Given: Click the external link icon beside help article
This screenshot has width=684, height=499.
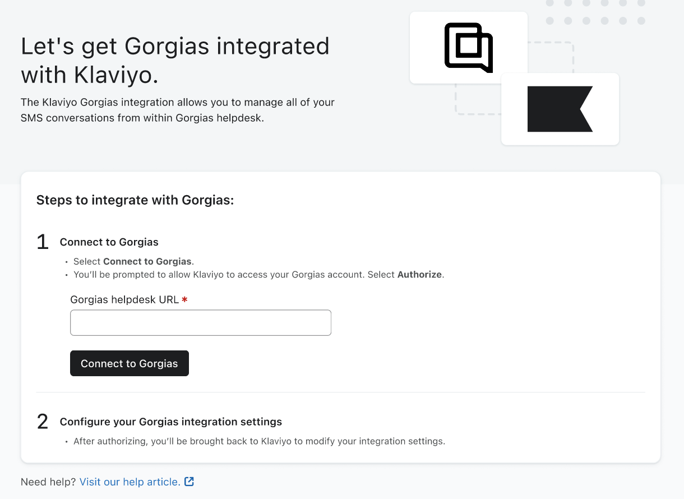Looking at the screenshot, I should [190, 482].
